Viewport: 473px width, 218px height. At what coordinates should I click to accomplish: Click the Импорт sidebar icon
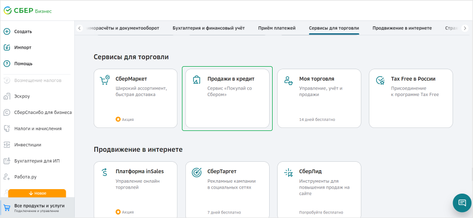coord(6,48)
